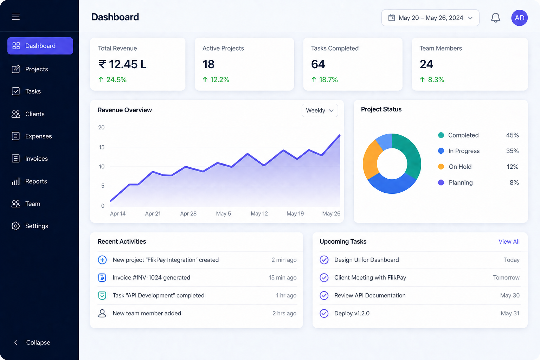
Task: Click the notification bell icon
Action: 496,18
